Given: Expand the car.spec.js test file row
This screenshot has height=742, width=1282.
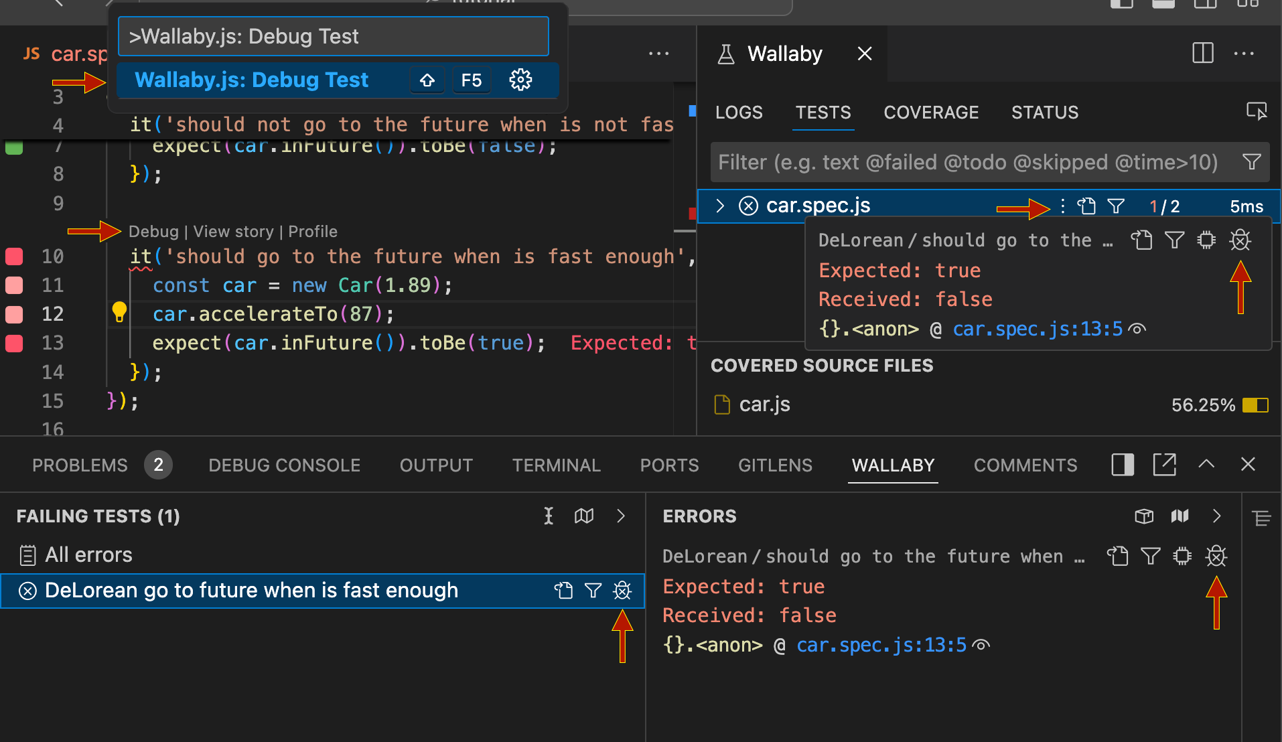Looking at the screenshot, I should pyautogui.click(x=720, y=206).
